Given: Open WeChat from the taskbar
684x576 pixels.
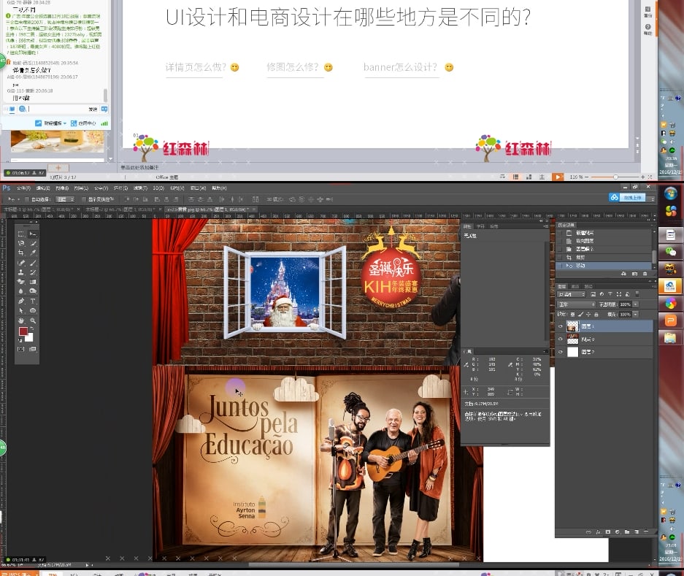Looking at the screenshot, I should (670, 251).
